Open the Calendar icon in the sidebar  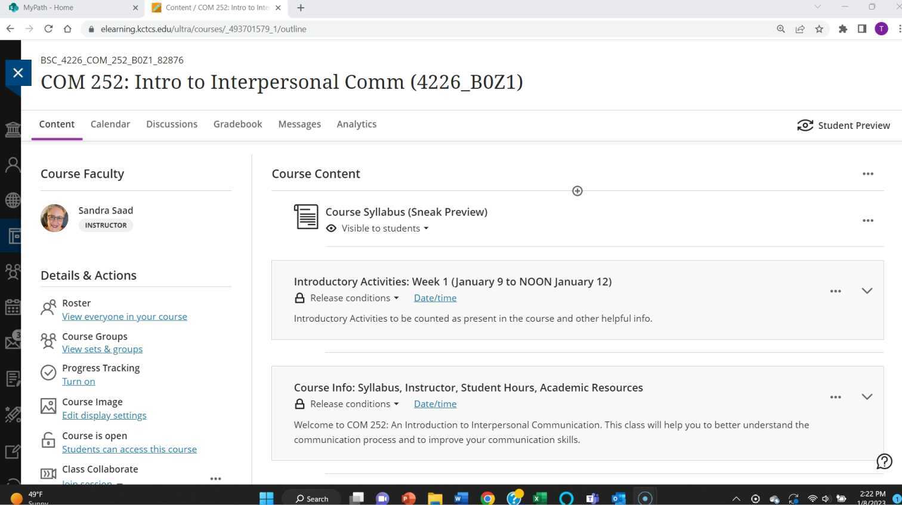(13, 307)
